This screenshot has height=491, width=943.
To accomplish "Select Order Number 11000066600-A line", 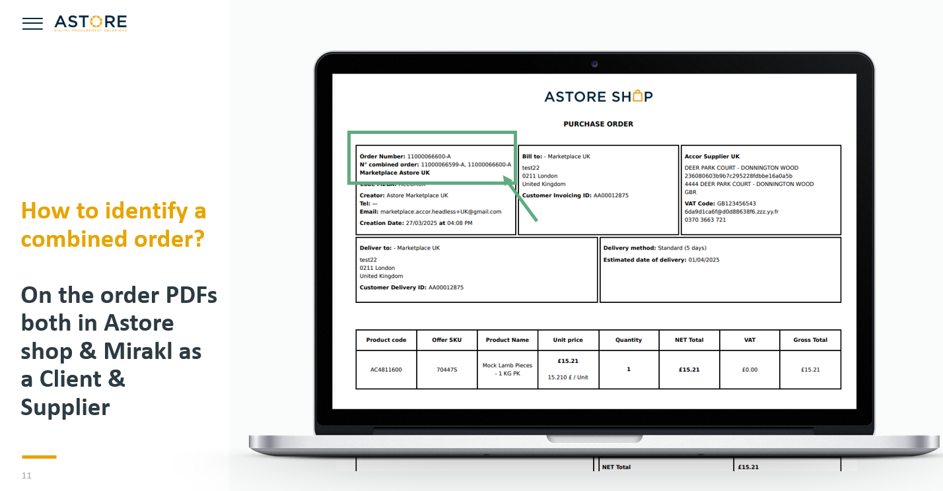I will click(x=405, y=156).
